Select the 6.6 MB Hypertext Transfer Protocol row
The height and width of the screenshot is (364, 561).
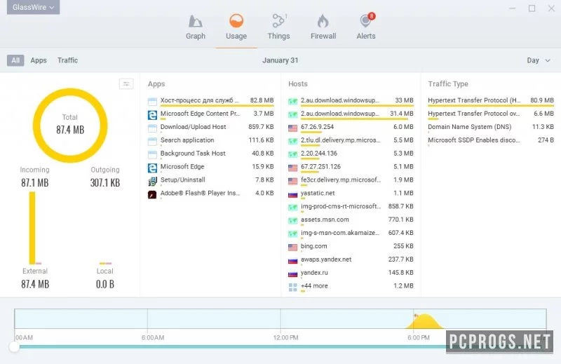tap(490, 114)
